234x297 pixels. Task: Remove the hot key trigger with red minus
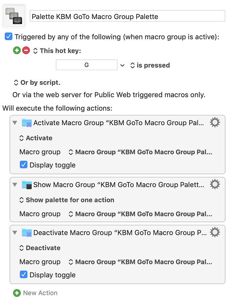(26, 51)
